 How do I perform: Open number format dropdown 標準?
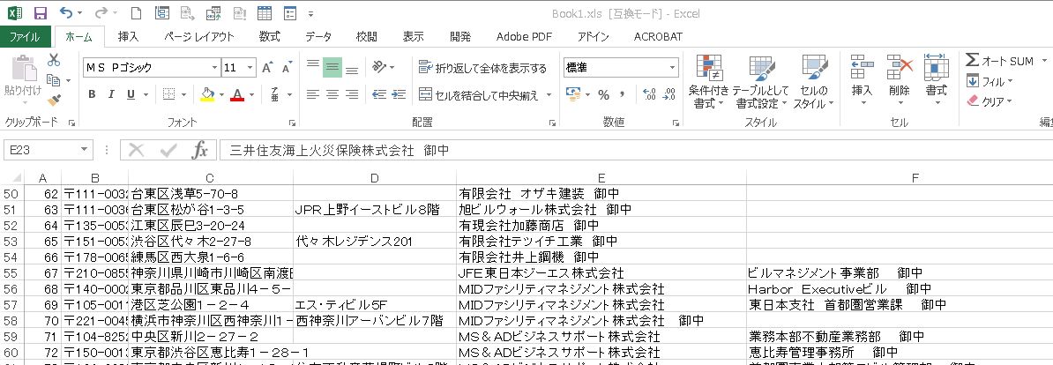click(x=673, y=68)
